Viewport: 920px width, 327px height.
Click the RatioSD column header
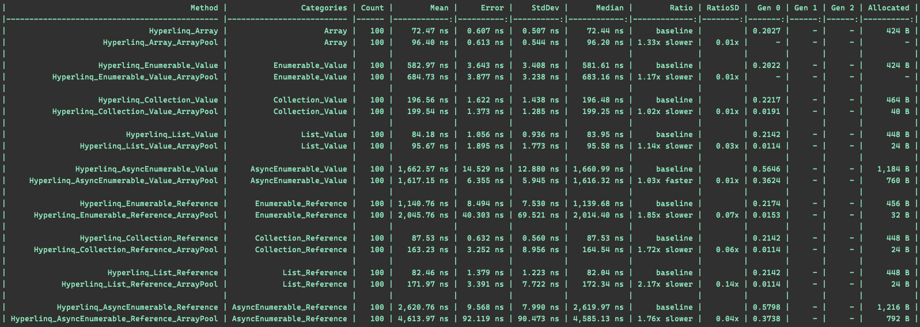[723, 8]
